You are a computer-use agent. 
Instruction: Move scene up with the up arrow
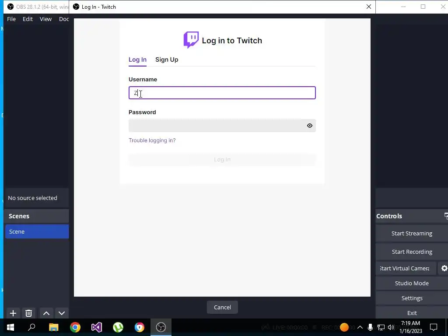(46, 313)
